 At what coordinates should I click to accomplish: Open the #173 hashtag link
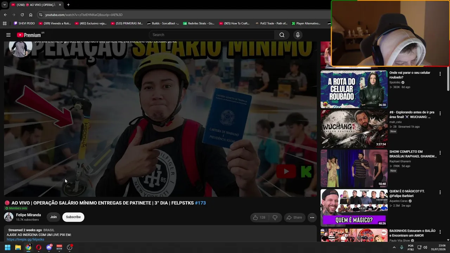click(x=200, y=203)
